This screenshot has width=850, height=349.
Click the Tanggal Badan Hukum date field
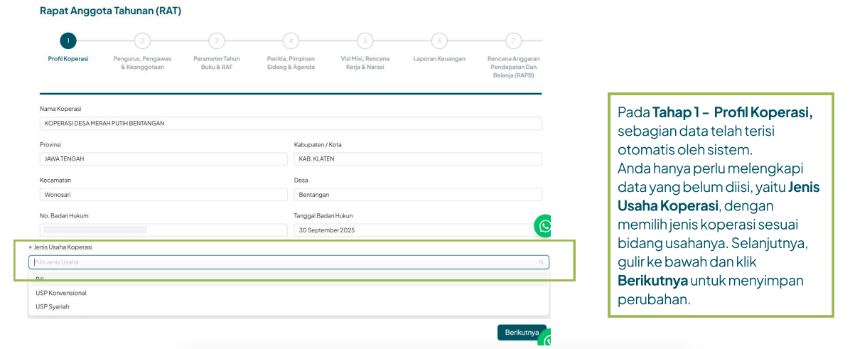[417, 230]
